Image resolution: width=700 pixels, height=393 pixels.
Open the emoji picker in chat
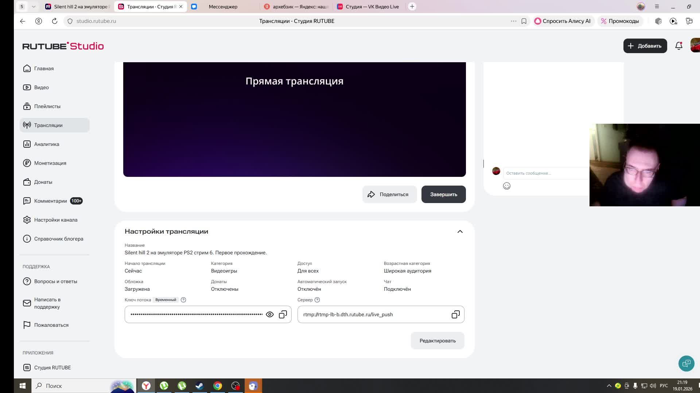click(x=507, y=186)
